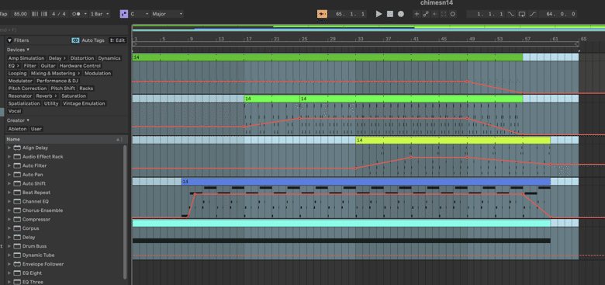Click the Stop transport button
This screenshot has height=285, width=605.
(389, 14)
